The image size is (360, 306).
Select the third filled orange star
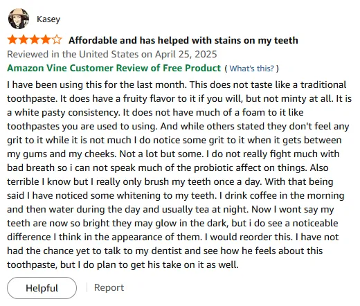tap(35, 40)
